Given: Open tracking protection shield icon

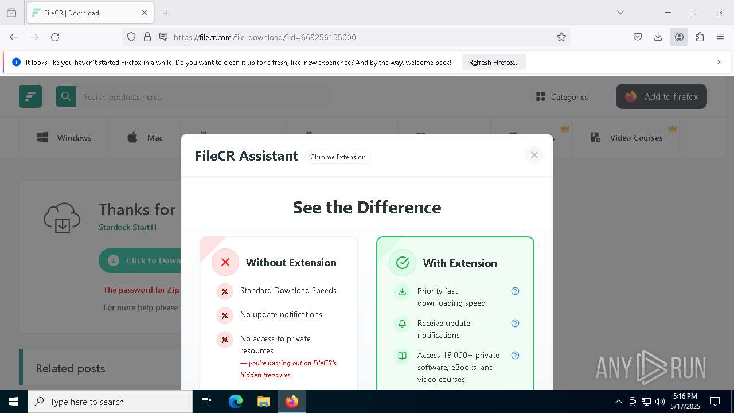Looking at the screenshot, I should click(131, 37).
